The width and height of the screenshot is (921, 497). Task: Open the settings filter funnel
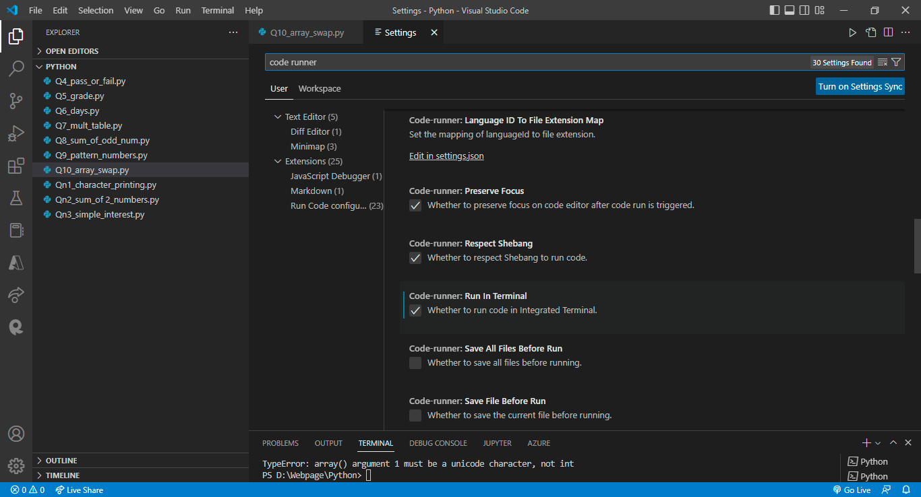tap(896, 62)
